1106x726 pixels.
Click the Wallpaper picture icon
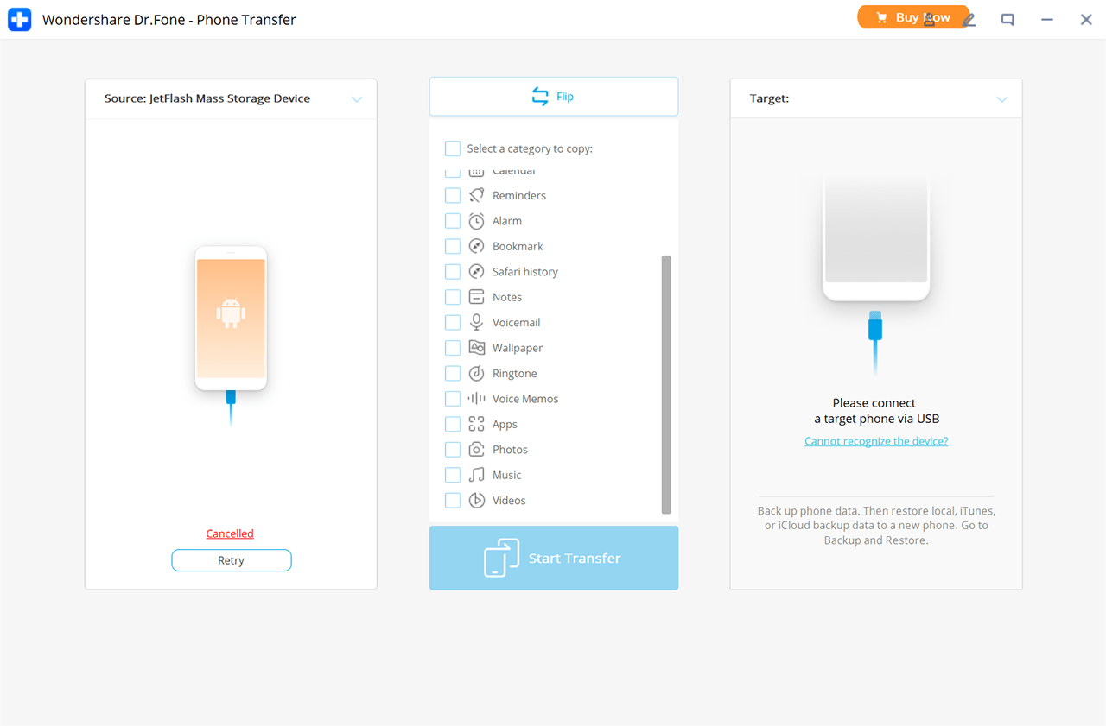476,348
